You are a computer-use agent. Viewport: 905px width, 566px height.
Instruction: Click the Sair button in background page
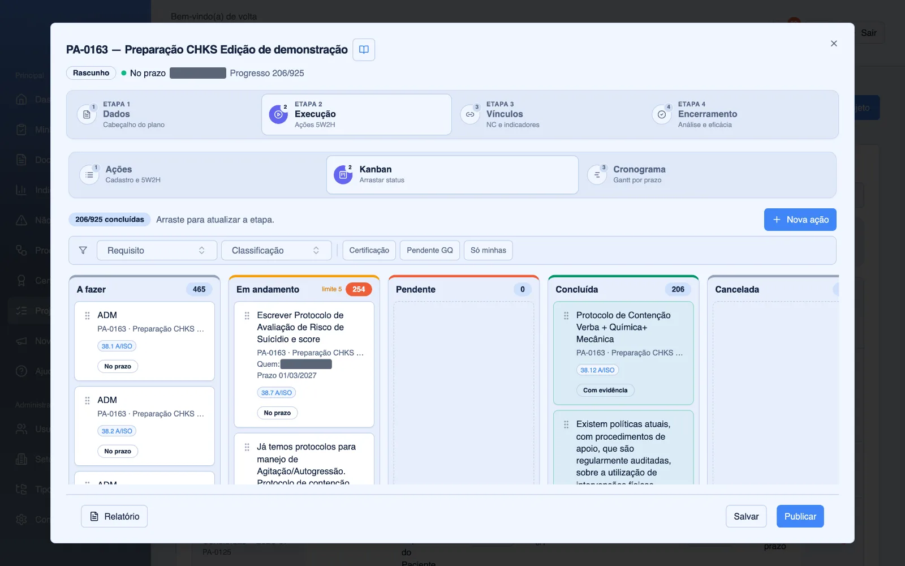(869, 33)
